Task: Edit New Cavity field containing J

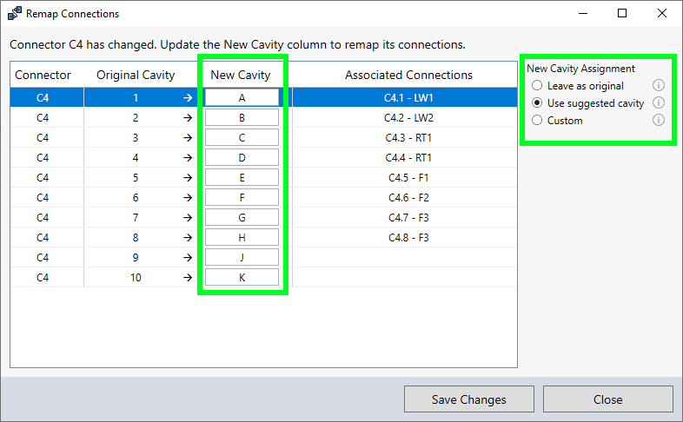Action: click(242, 258)
